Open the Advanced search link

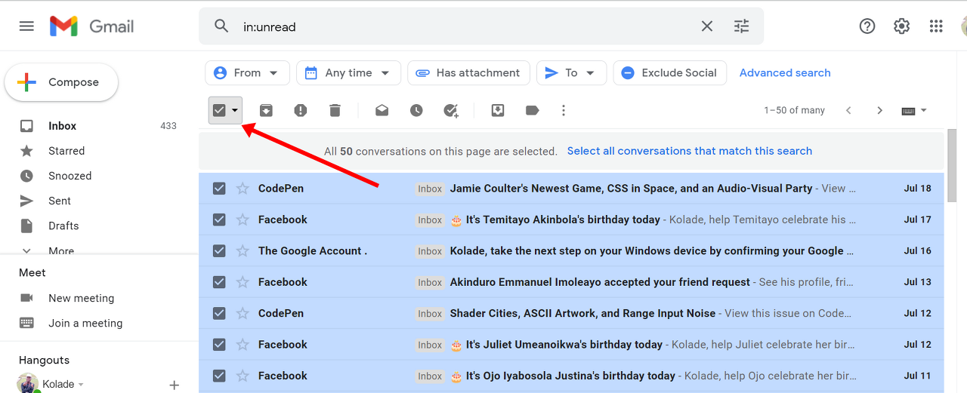[x=785, y=73]
